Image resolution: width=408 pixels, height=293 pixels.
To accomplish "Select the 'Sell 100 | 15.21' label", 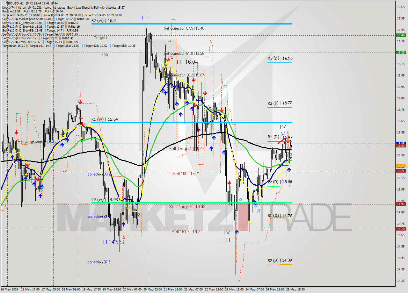I will 186,174.
